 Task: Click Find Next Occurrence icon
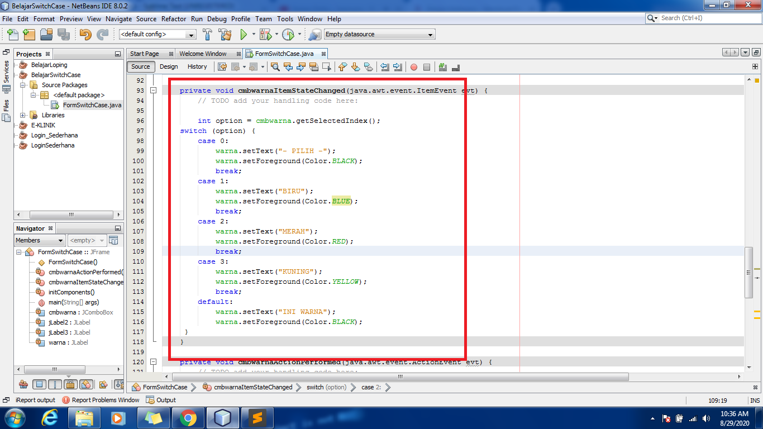pyautogui.click(x=301, y=67)
